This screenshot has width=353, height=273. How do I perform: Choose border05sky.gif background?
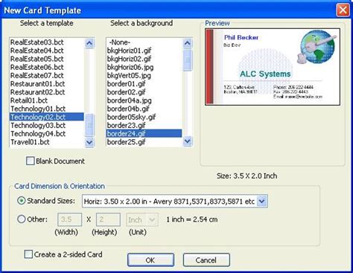144,117
